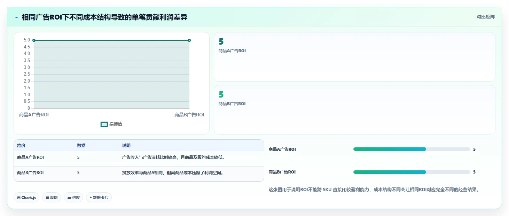The image size is (509, 216).
Task: Click the description starting 广告收入与广告消耗
Action: (x=173, y=157)
